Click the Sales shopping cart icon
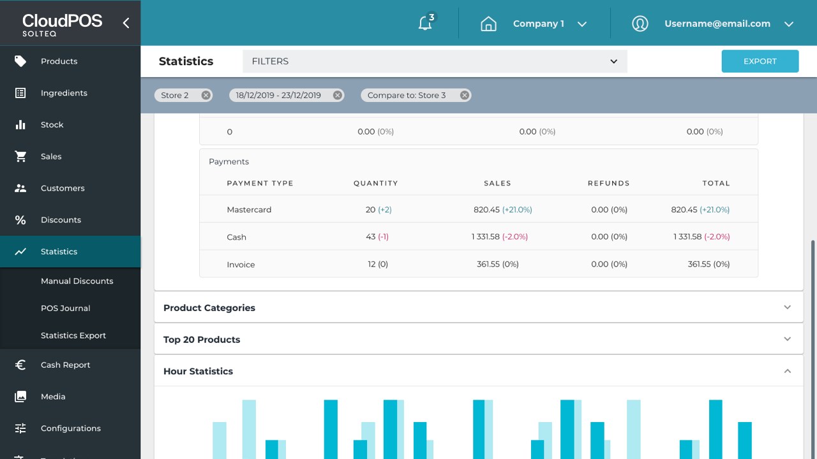 click(20, 156)
